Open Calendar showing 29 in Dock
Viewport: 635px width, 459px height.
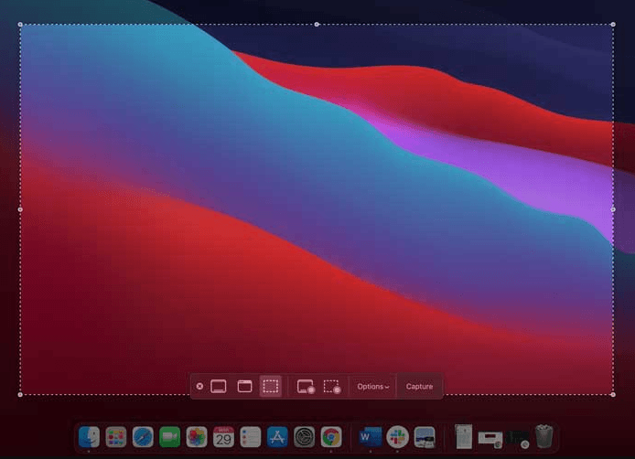(x=223, y=437)
